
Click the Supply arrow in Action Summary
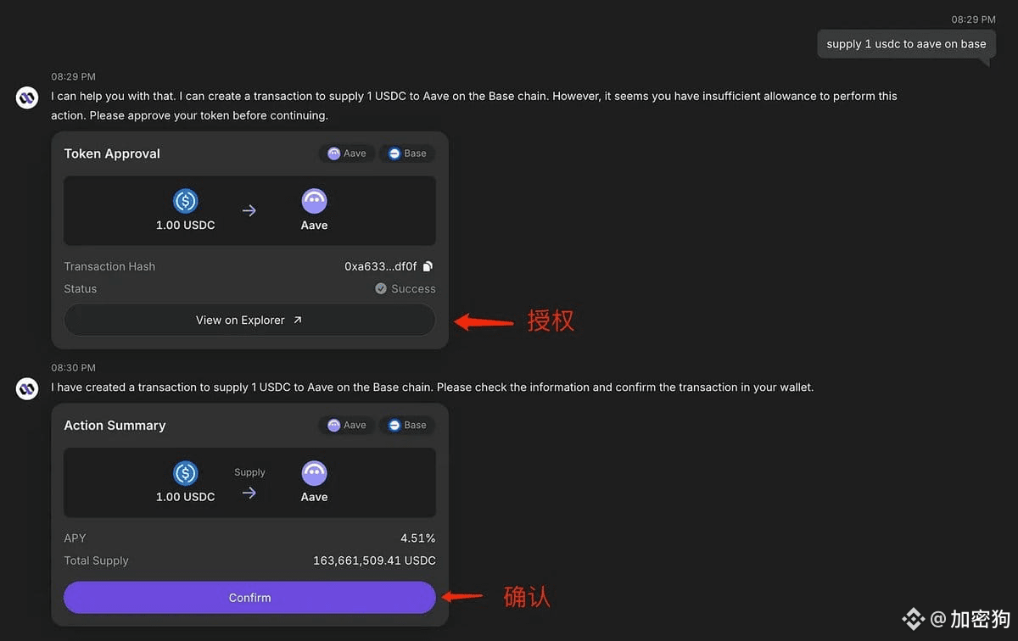click(x=249, y=493)
